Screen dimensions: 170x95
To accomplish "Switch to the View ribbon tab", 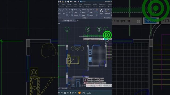I will (76, 7).
